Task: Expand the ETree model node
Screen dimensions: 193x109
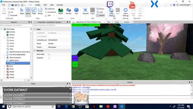Action: (x=5, y=69)
